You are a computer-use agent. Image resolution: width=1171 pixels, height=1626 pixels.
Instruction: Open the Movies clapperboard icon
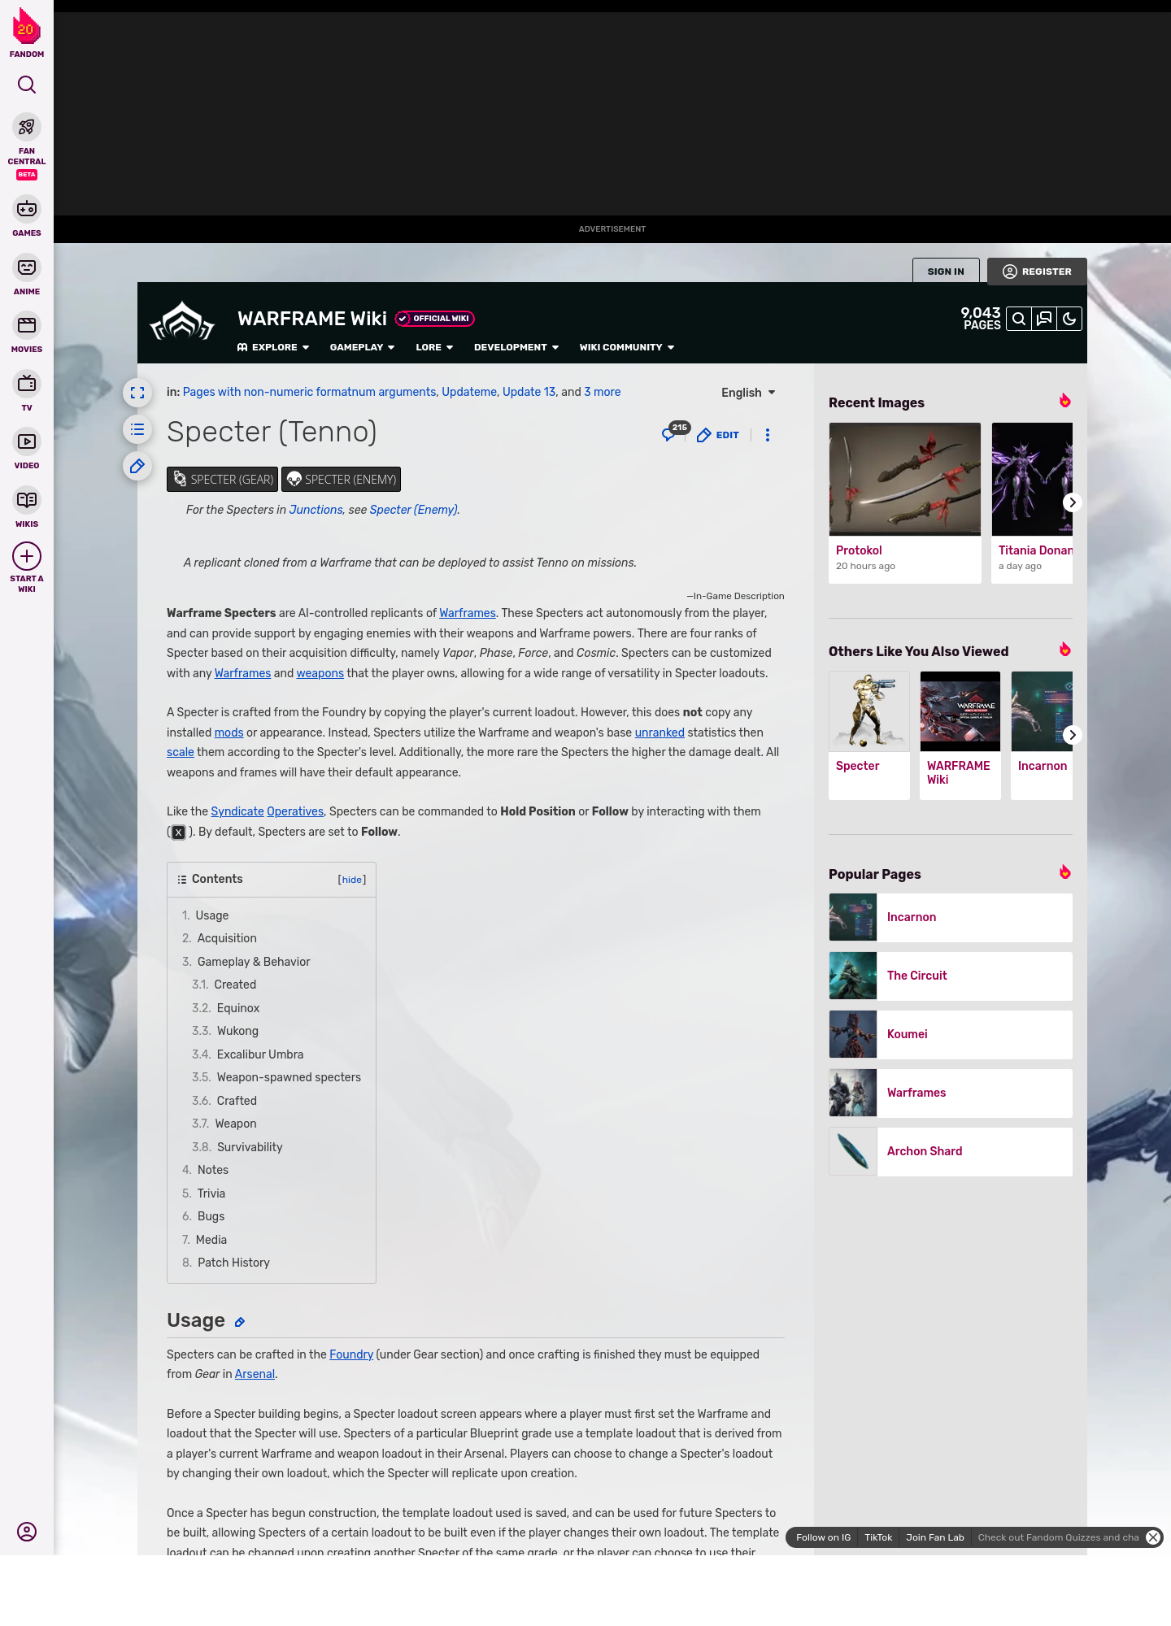tap(27, 325)
